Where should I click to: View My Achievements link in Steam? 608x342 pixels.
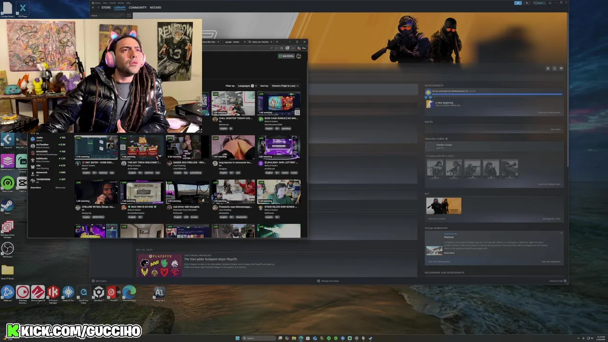click(549, 113)
